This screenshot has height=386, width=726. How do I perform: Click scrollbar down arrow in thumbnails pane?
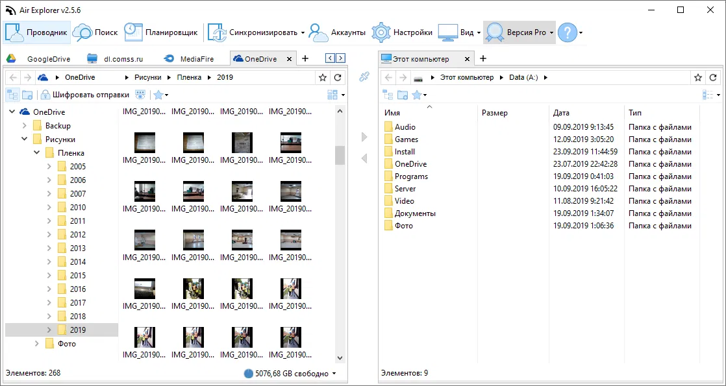(x=340, y=357)
